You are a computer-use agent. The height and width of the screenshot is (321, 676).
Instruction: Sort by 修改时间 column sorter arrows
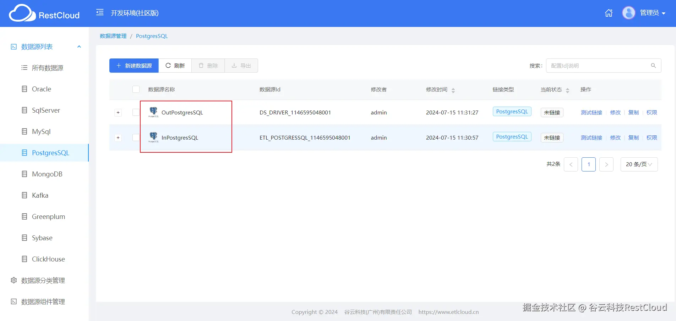[x=453, y=90]
